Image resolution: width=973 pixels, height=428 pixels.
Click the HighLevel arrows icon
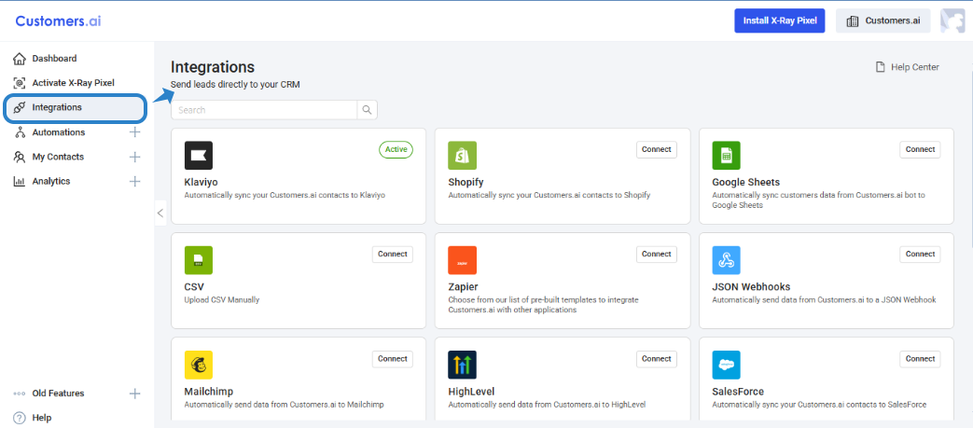pyautogui.click(x=463, y=365)
